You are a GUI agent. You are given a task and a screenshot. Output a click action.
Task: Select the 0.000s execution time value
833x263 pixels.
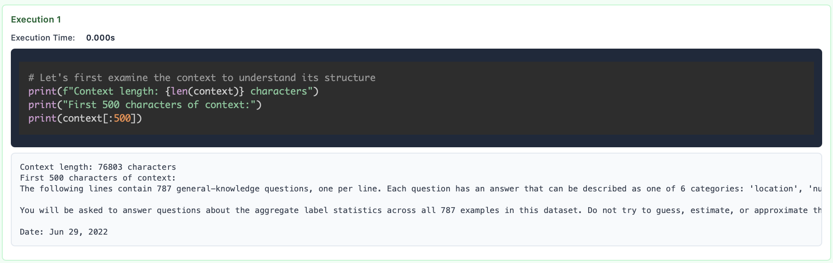(100, 38)
